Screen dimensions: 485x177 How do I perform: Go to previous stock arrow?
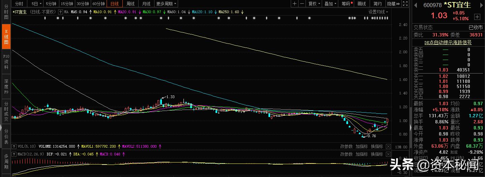click(x=416, y=5)
